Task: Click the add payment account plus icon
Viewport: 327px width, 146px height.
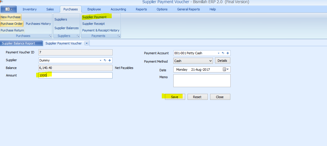Action: click(x=228, y=53)
